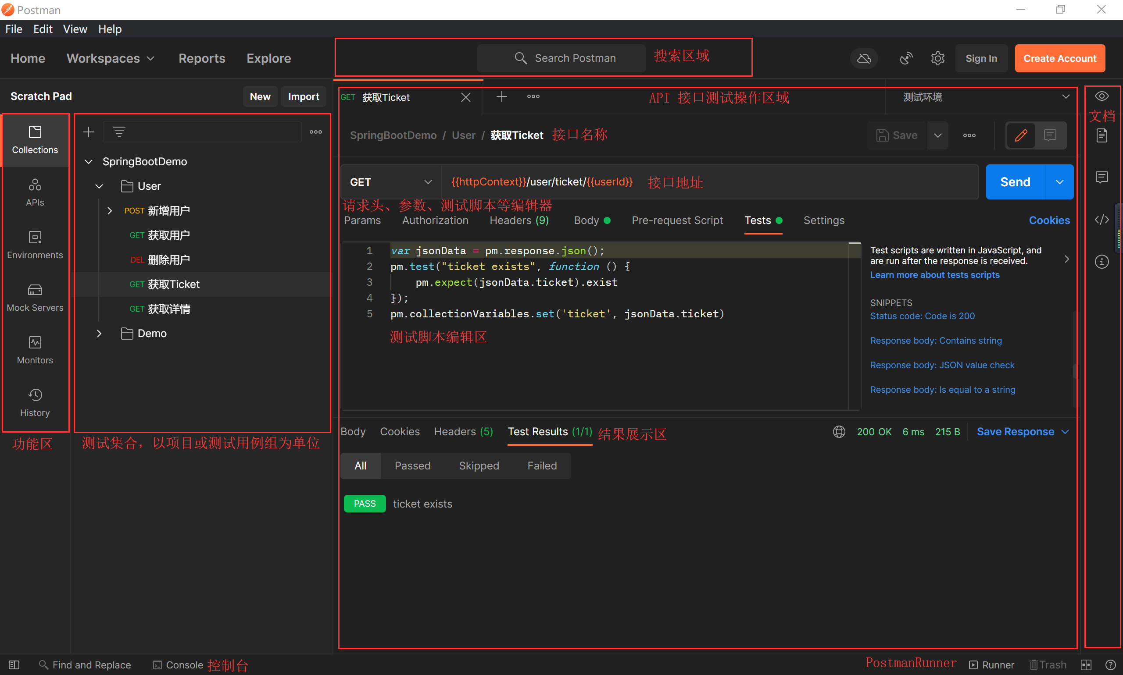Open the comments icon in right sidebar
The height and width of the screenshot is (675, 1123).
click(x=1102, y=177)
